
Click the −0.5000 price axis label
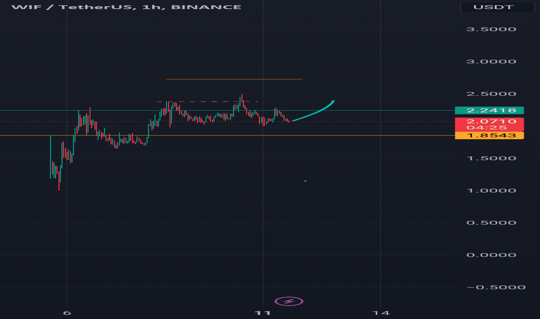[x=497, y=287]
